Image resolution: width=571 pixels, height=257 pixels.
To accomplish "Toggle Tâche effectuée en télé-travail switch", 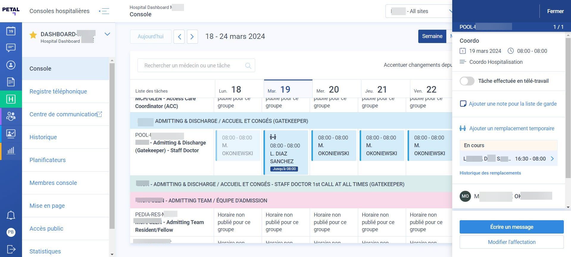I will (467, 81).
